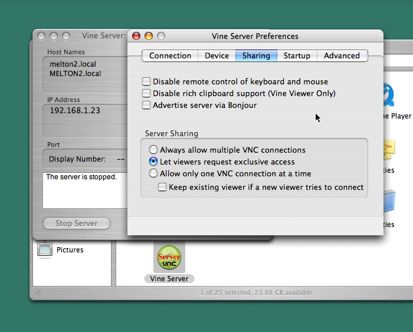Click the Vine Server Preferences title bar
This screenshot has width=413, height=332.
click(255, 36)
